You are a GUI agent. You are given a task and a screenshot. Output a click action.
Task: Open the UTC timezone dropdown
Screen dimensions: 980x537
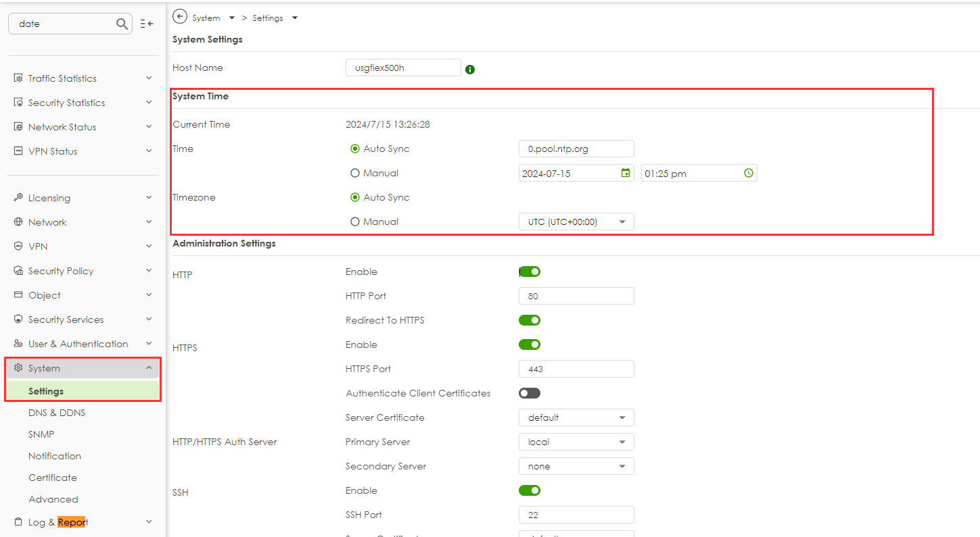click(x=576, y=222)
